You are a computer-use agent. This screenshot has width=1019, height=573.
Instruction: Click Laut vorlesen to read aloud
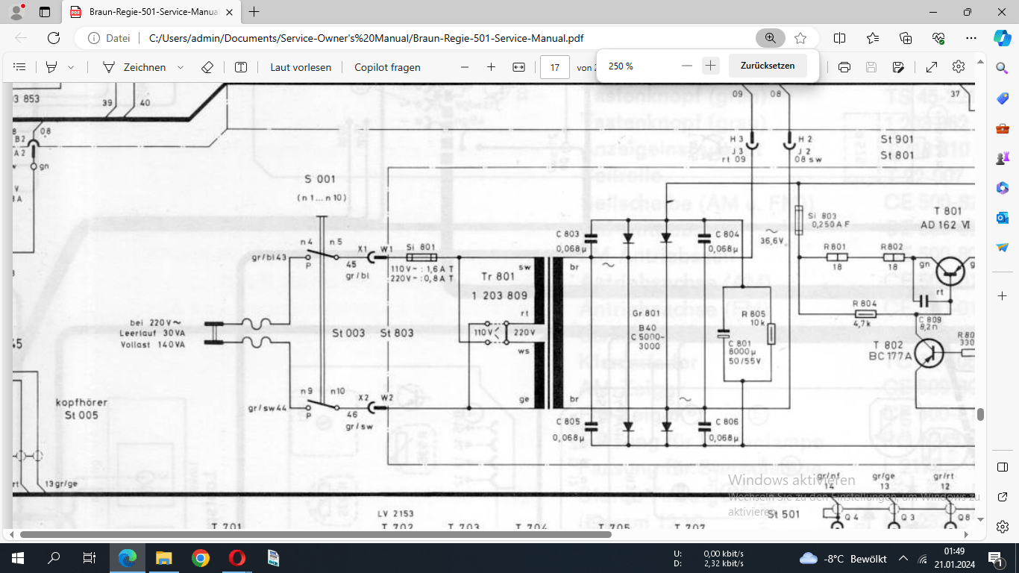[x=301, y=67]
